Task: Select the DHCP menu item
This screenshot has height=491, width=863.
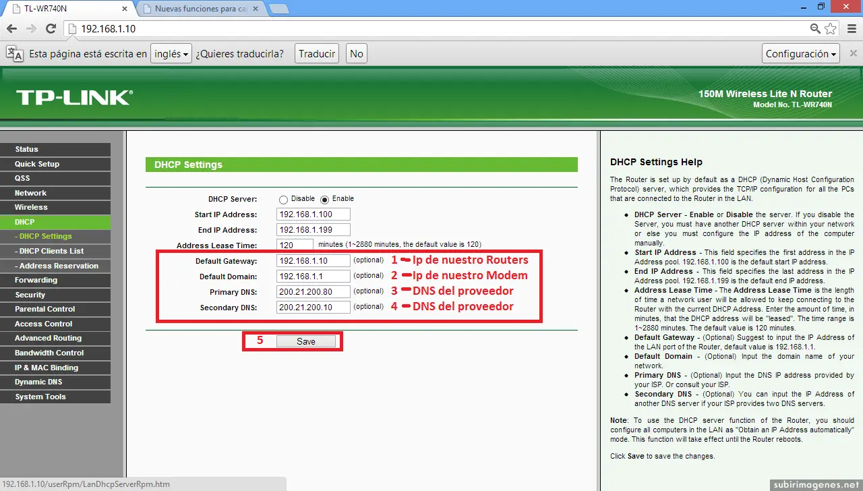Action: (55, 222)
